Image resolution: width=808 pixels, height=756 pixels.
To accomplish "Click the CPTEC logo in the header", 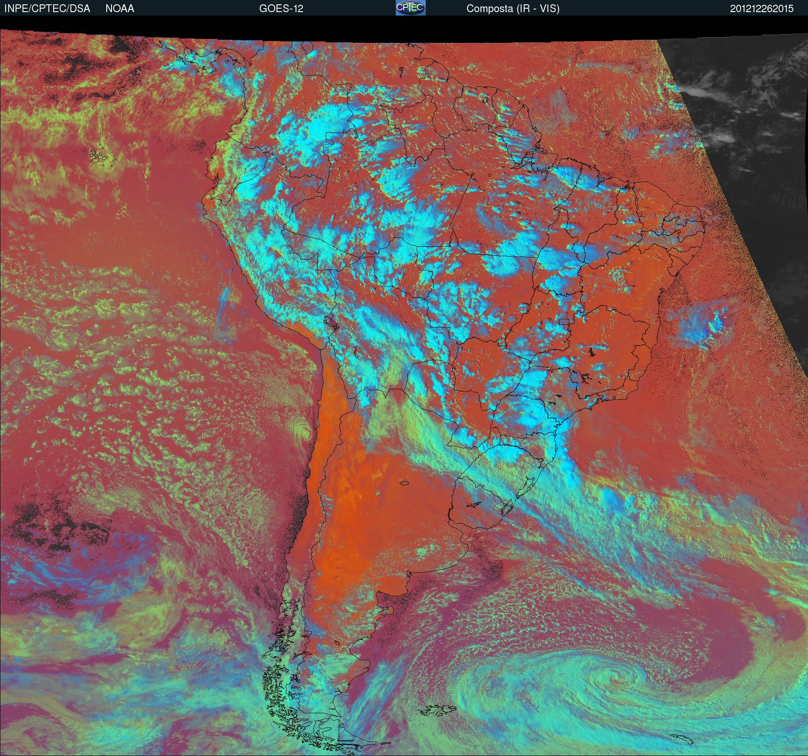I will [410, 8].
